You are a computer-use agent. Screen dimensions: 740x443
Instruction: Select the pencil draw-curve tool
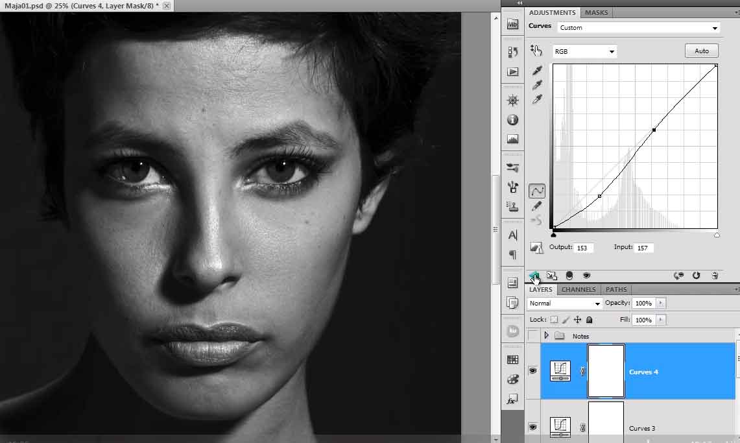537,206
